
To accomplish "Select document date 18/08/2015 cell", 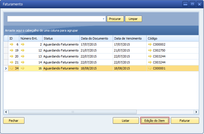I will coord(96,68).
